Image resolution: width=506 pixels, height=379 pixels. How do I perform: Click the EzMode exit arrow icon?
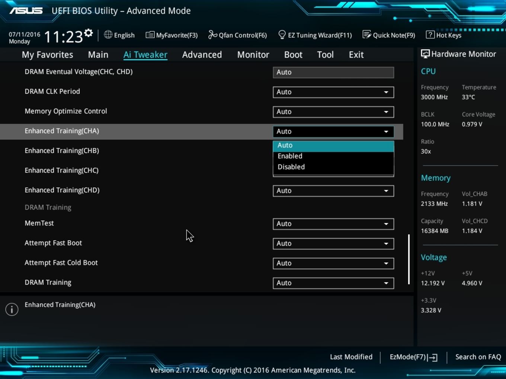click(x=432, y=357)
